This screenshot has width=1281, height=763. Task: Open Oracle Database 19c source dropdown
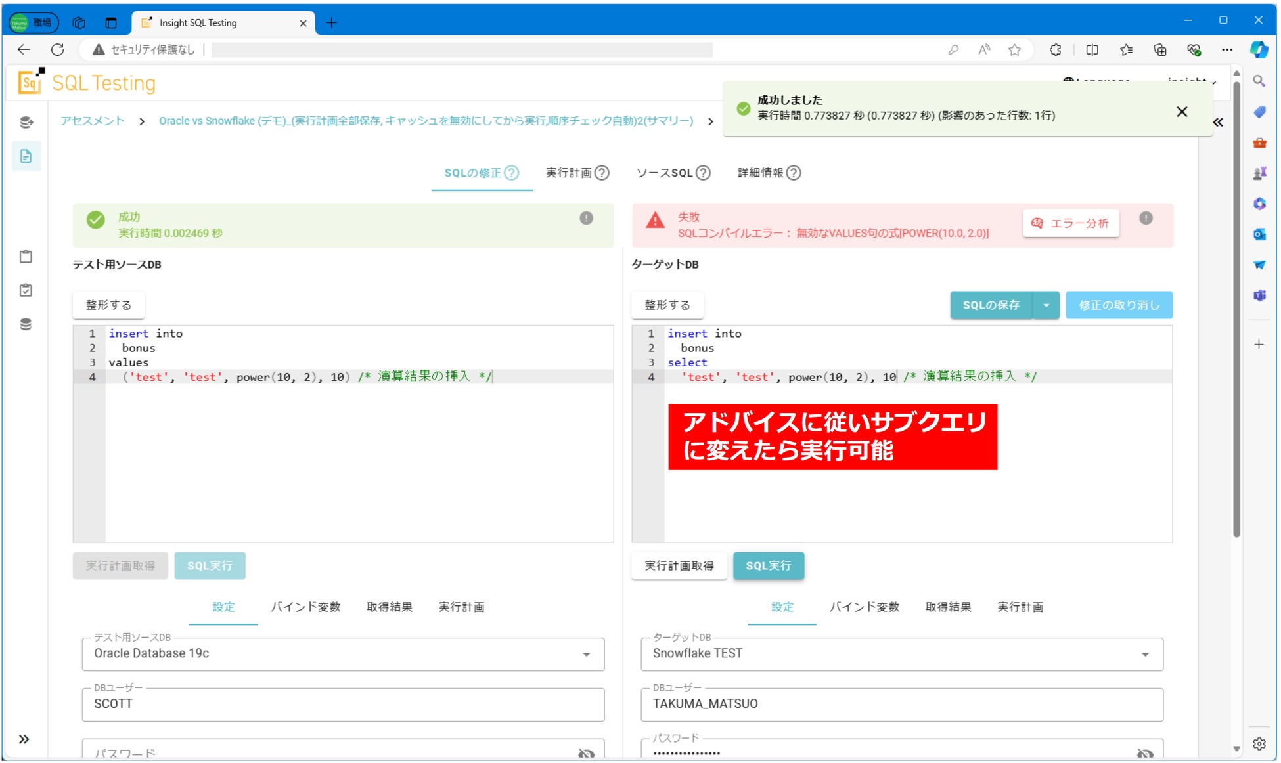[586, 655]
